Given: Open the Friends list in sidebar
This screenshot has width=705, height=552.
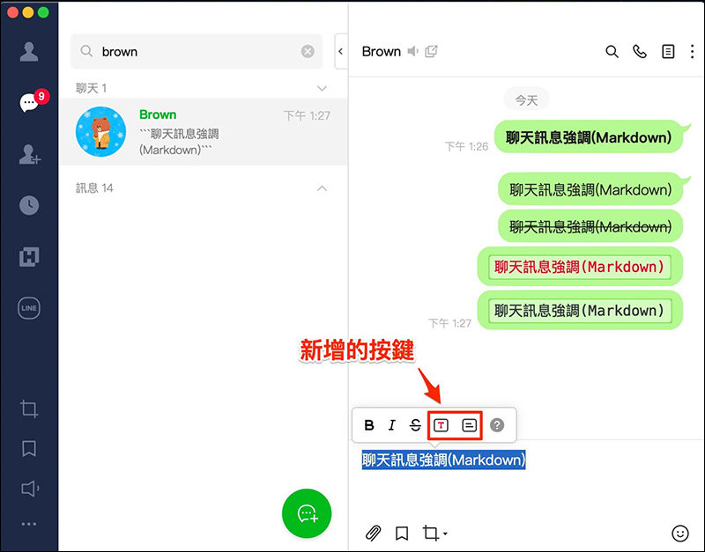Looking at the screenshot, I should tap(29, 52).
